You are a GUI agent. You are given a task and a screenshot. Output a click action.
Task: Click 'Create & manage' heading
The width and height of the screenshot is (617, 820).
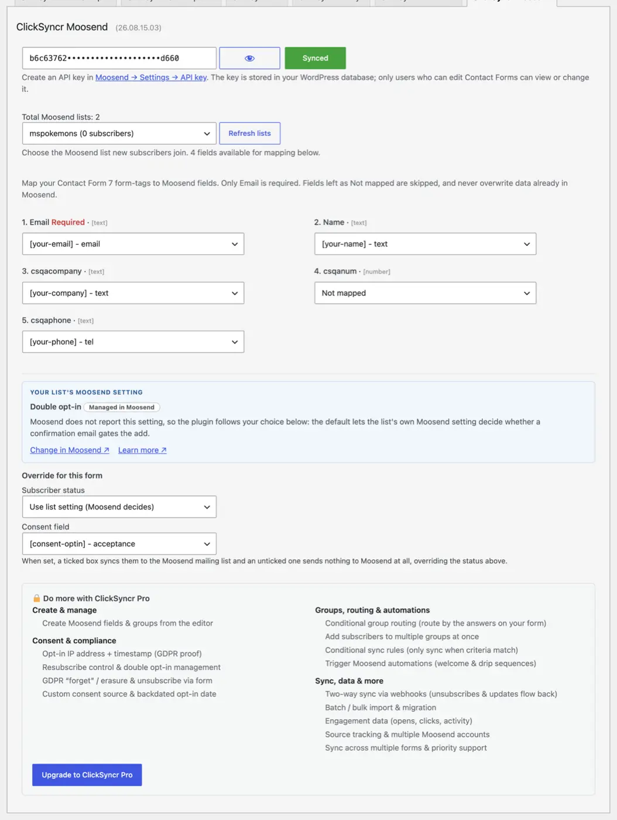pos(64,610)
